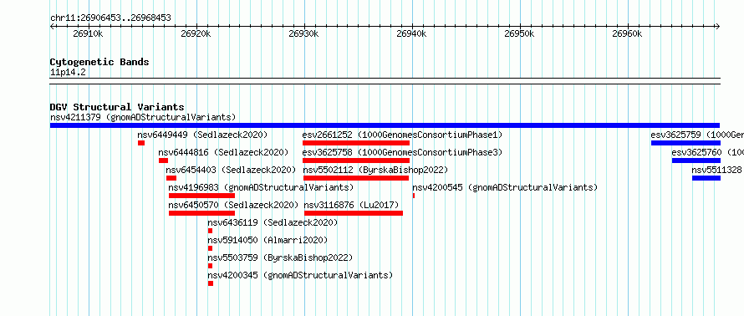Image resolution: width=744 pixels, height=316 pixels.
Task: Click the red marker under nsv5503759
Action: point(210,266)
